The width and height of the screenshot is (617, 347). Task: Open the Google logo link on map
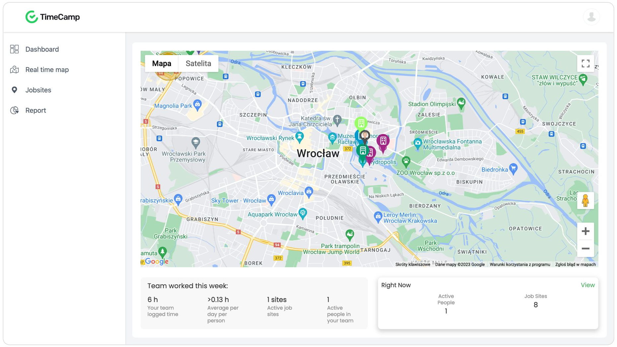pyautogui.click(x=157, y=261)
